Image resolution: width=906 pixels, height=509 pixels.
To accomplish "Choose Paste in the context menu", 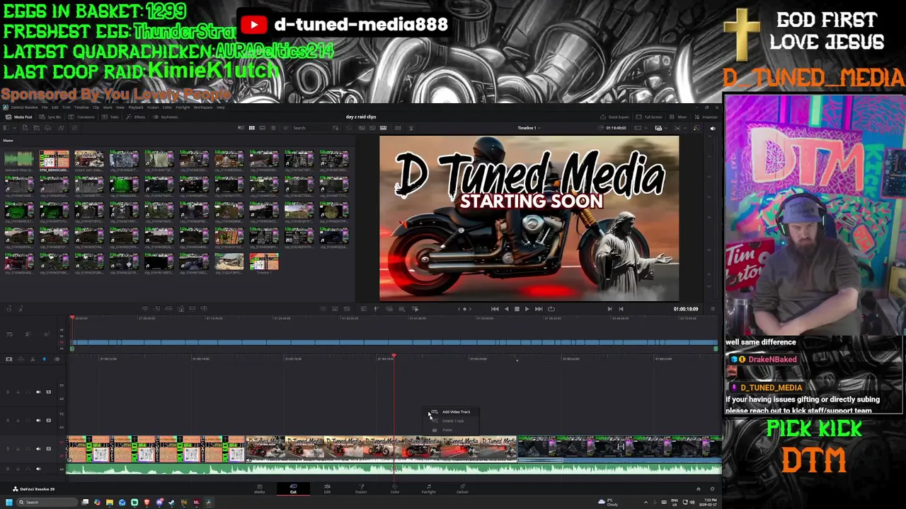I will [x=452, y=430].
